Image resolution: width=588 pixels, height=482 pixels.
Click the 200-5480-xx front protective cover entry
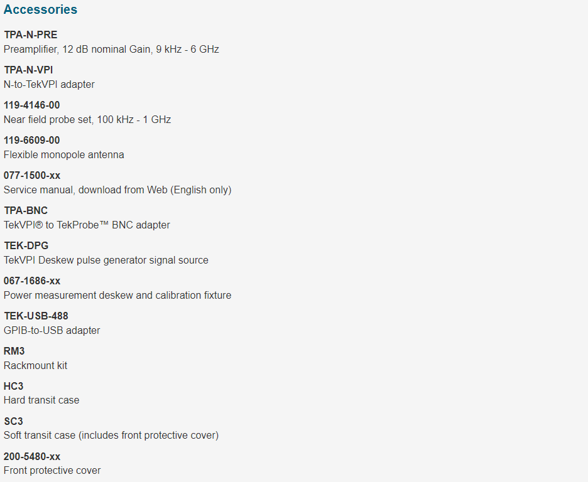click(x=32, y=456)
